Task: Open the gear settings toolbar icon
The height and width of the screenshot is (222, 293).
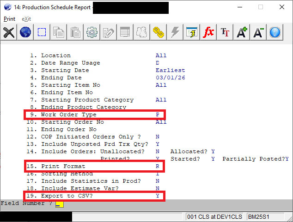Action: [x=92, y=32]
